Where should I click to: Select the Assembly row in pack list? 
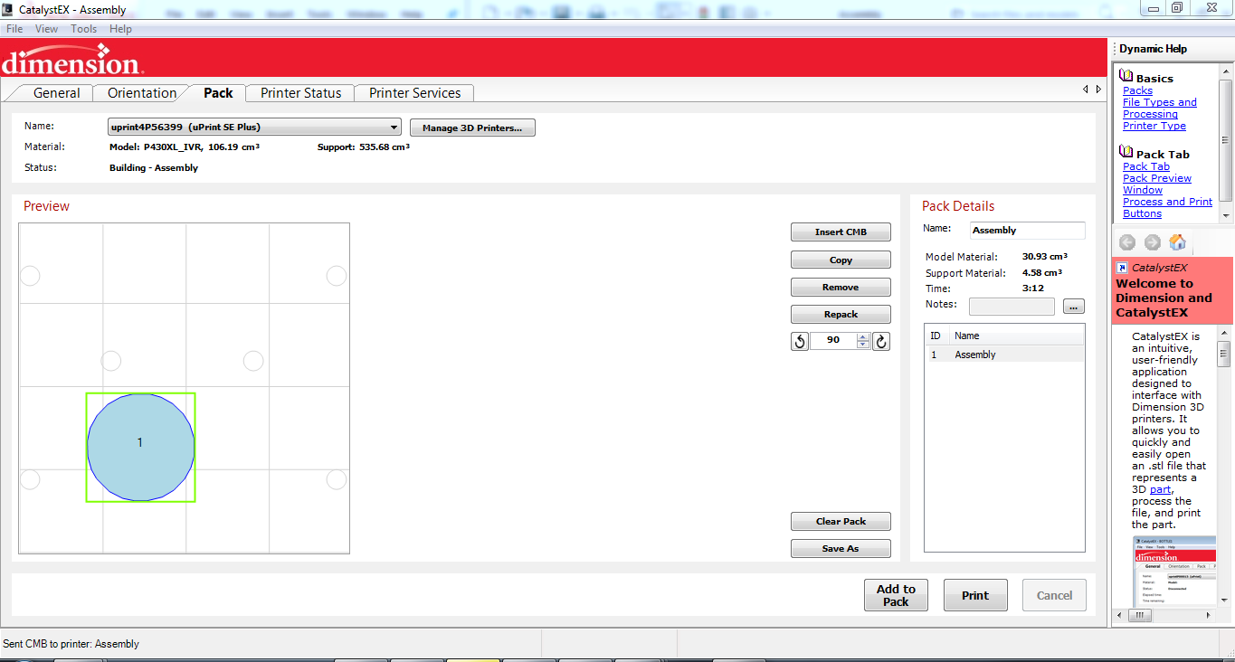click(1004, 355)
